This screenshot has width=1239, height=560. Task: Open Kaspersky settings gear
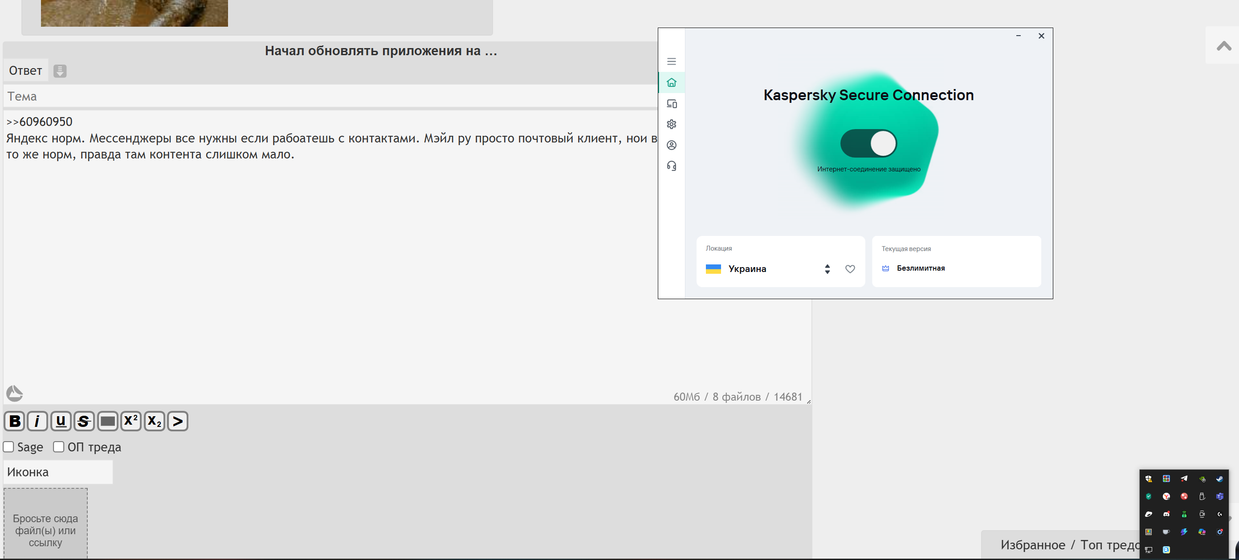point(672,125)
